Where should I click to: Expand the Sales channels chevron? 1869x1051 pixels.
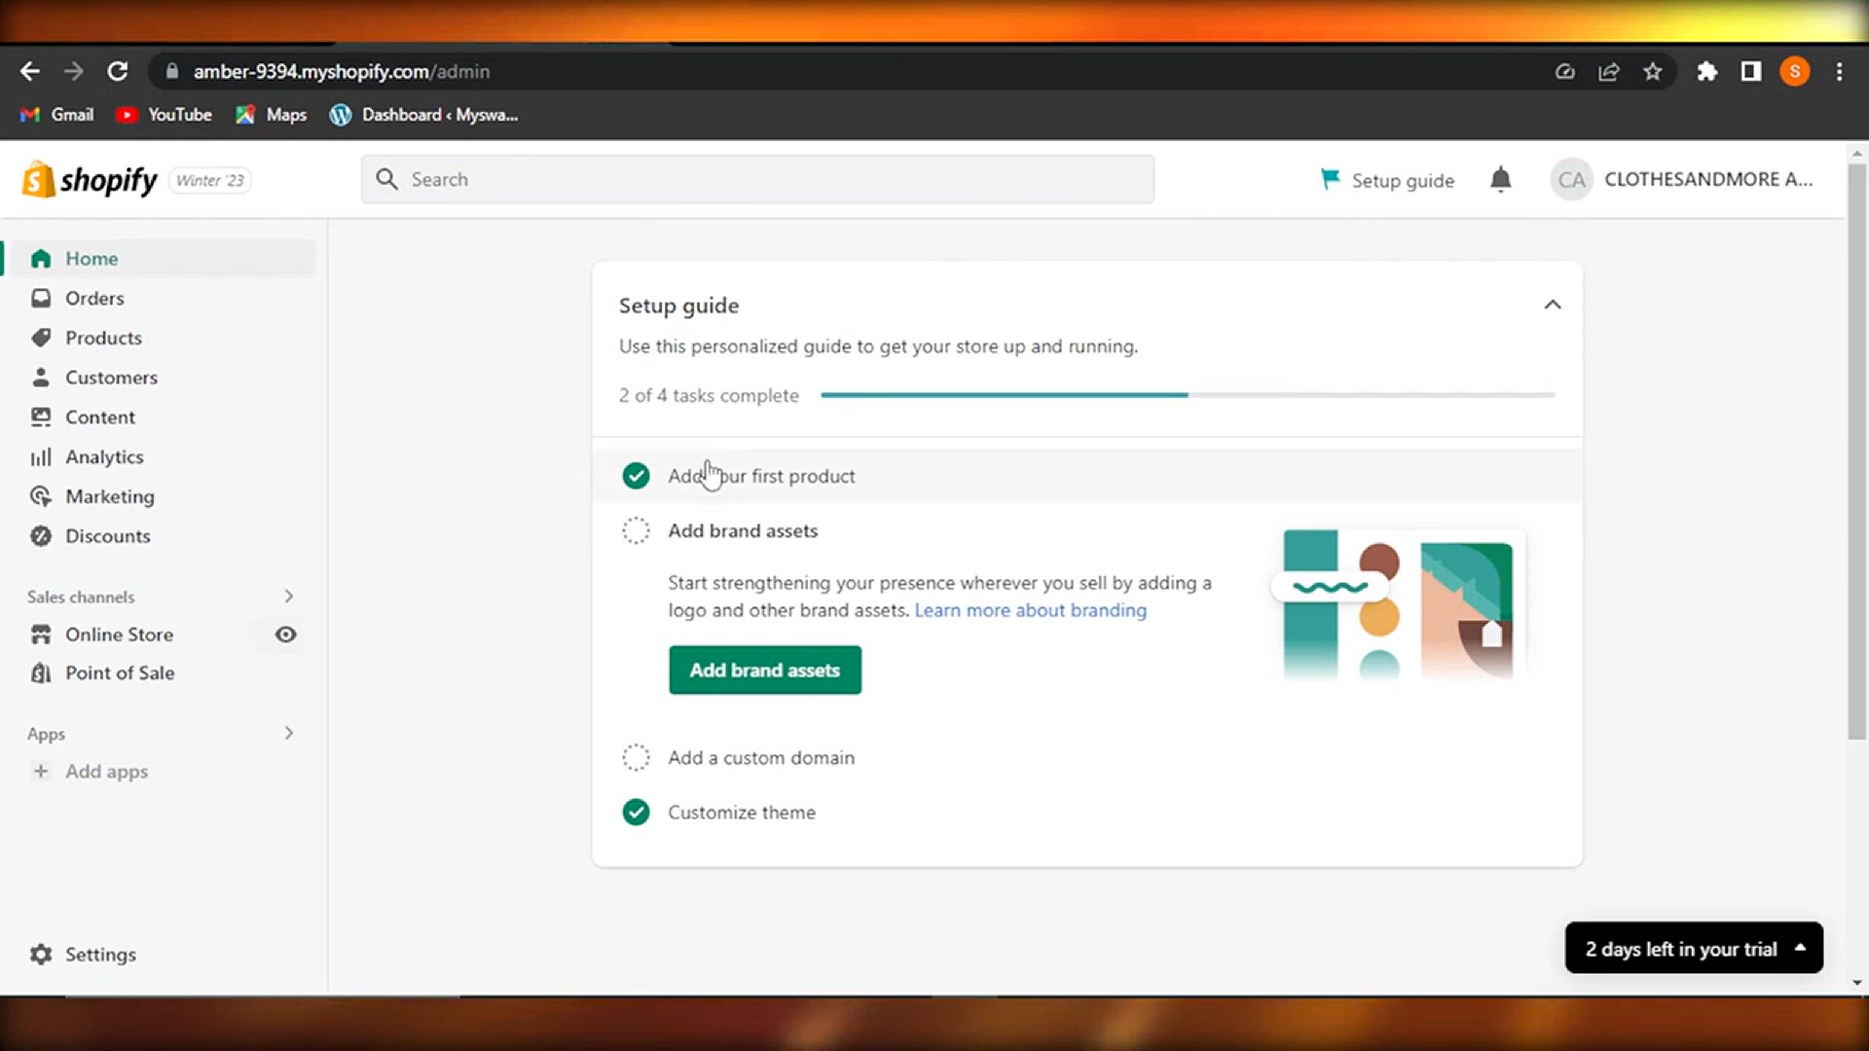coord(288,596)
